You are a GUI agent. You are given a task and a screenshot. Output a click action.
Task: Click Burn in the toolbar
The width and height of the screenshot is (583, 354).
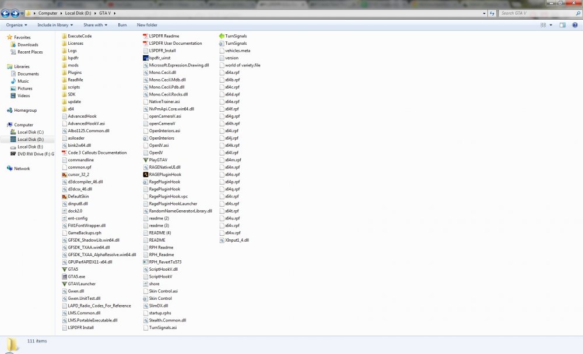tap(122, 25)
